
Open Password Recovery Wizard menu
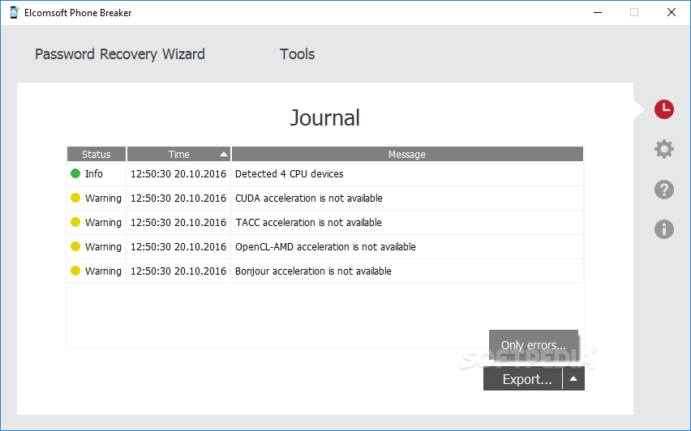(x=120, y=54)
